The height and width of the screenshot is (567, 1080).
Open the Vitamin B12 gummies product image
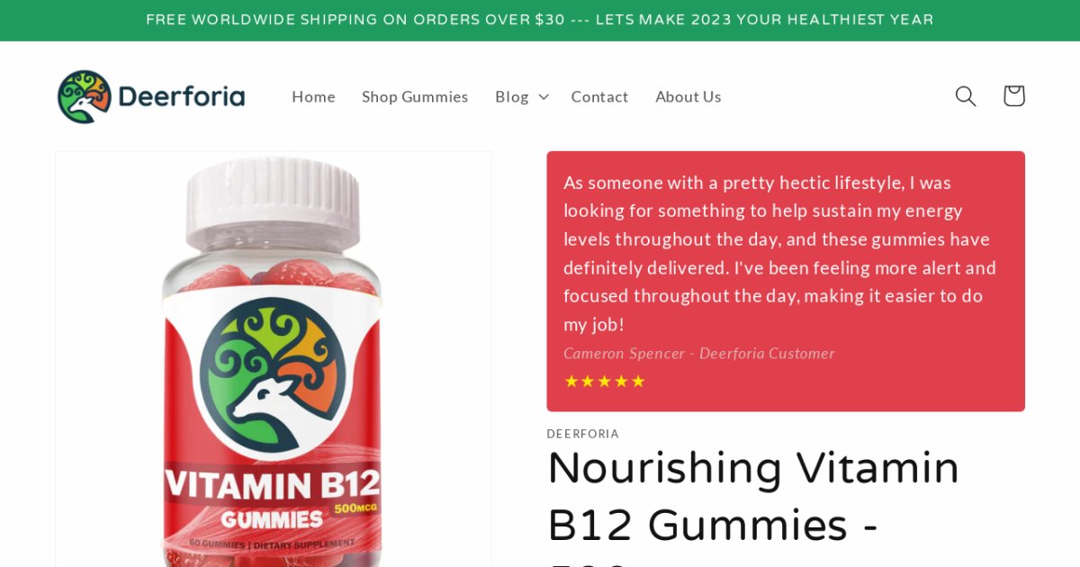pyautogui.click(x=274, y=359)
